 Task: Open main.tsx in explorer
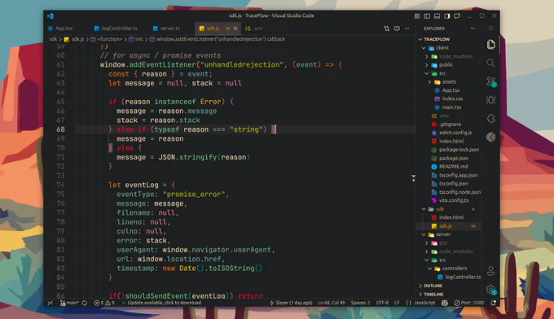452,107
